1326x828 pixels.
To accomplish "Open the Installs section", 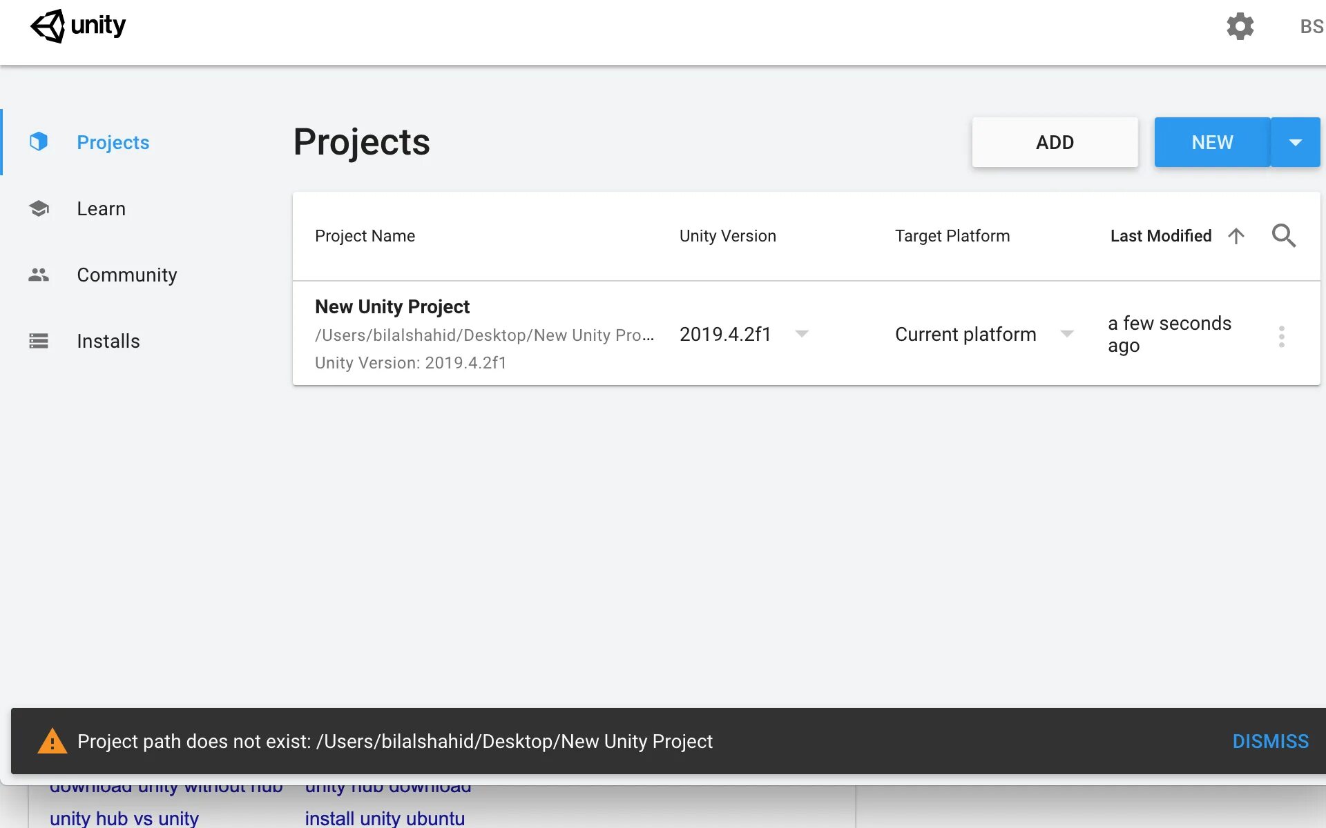I will (x=108, y=341).
